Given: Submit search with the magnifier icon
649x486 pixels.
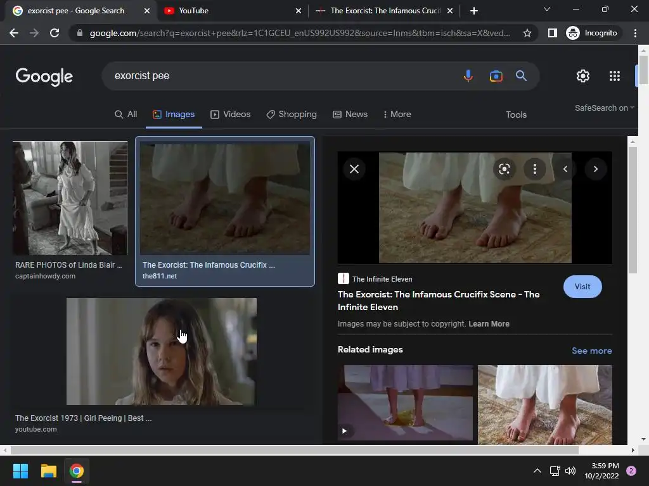Looking at the screenshot, I should (x=521, y=76).
